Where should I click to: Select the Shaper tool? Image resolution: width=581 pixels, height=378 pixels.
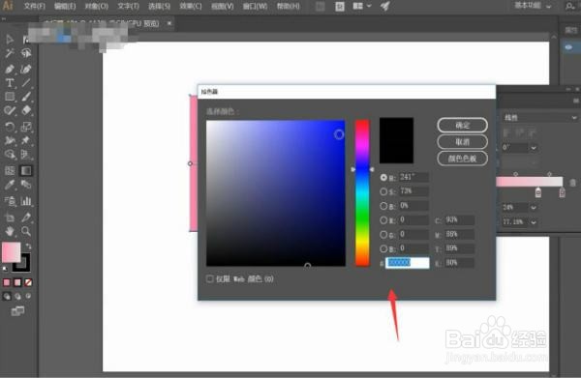[x=10, y=110]
